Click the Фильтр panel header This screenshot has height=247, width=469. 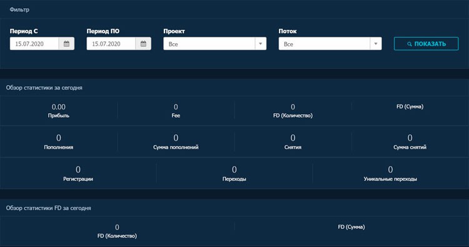pyautogui.click(x=19, y=9)
